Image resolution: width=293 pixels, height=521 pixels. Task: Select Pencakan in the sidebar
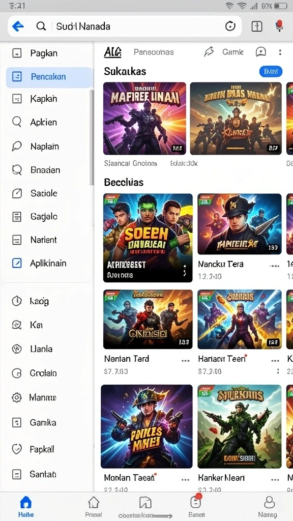pyautogui.click(x=48, y=77)
